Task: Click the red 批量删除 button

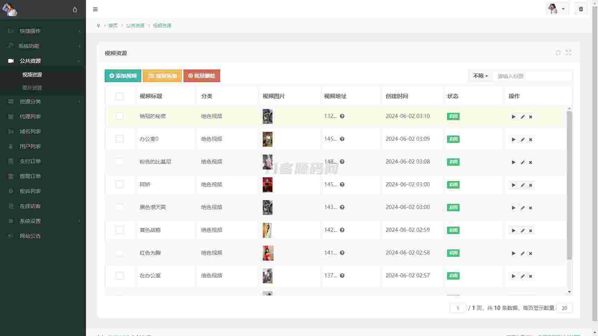Action: [202, 76]
